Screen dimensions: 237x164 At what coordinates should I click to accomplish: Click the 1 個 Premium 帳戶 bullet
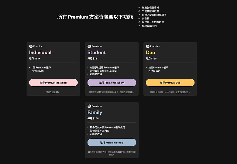click(41, 67)
